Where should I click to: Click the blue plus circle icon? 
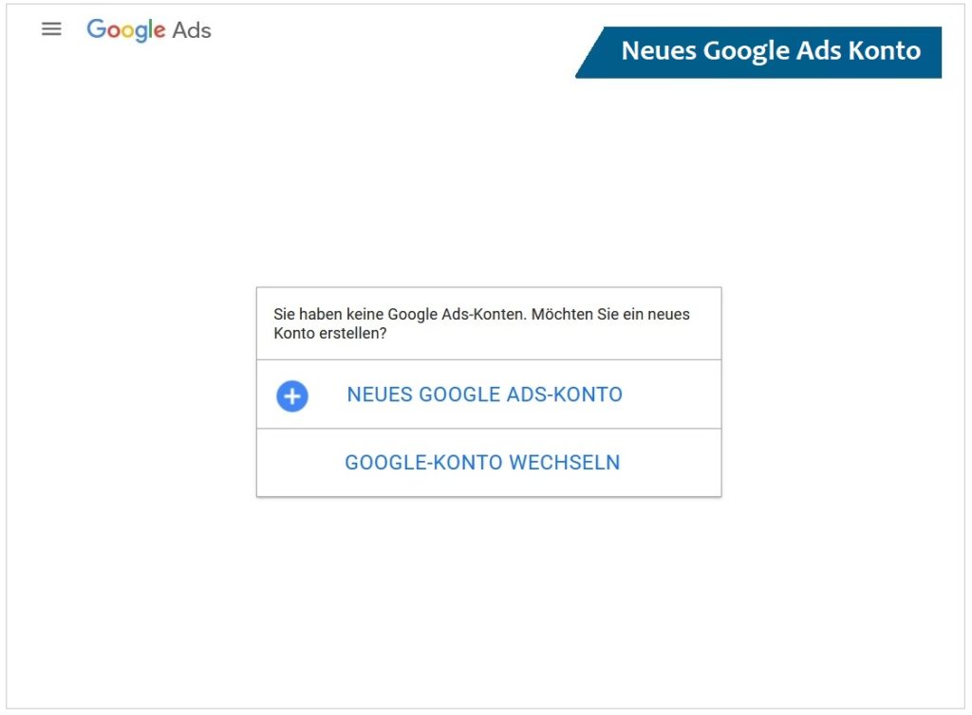pyautogui.click(x=292, y=396)
